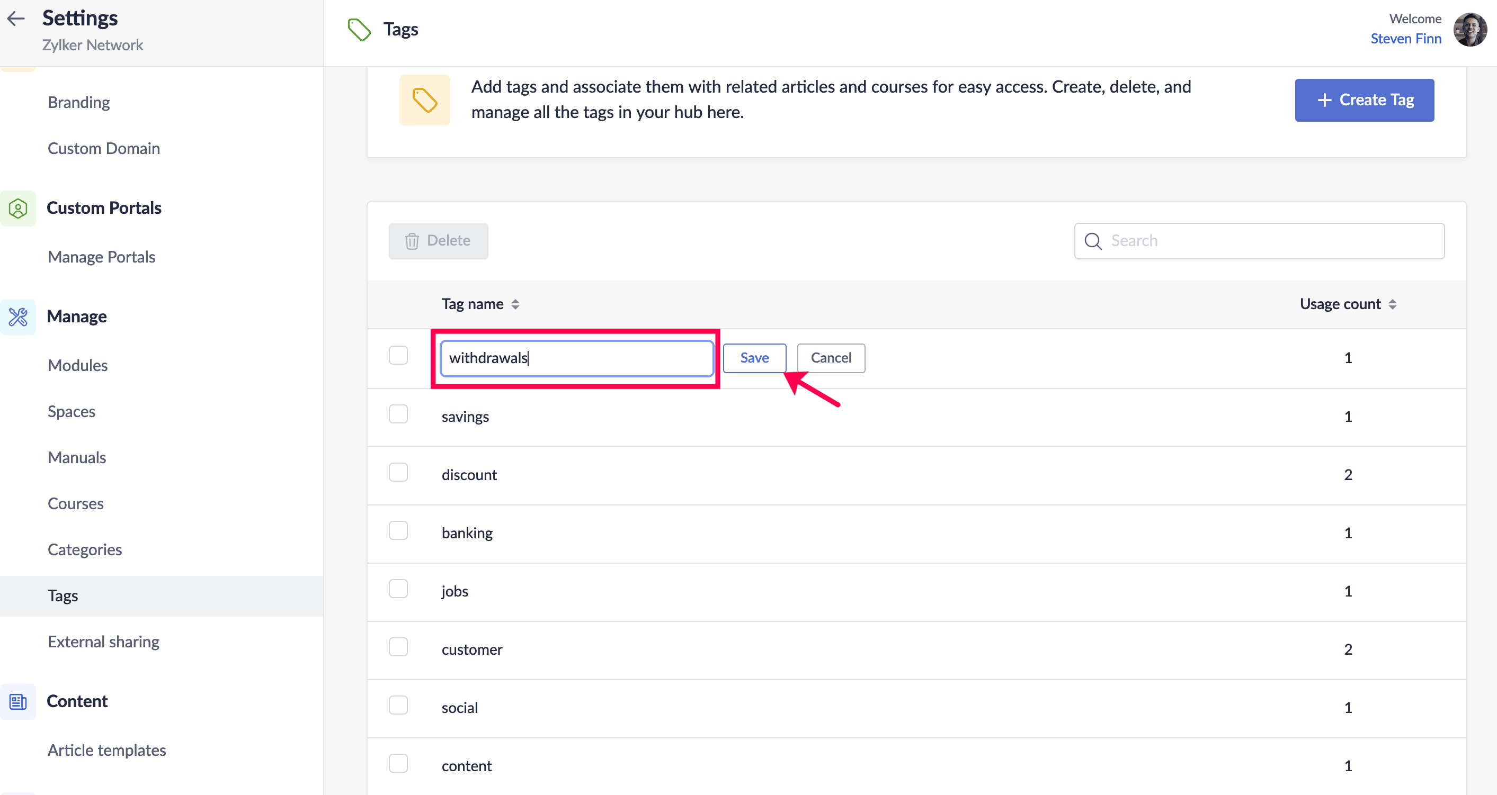The width and height of the screenshot is (1497, 795).
Task: Click the Manage tools icon in sidebar
Action: pos(18,317)
